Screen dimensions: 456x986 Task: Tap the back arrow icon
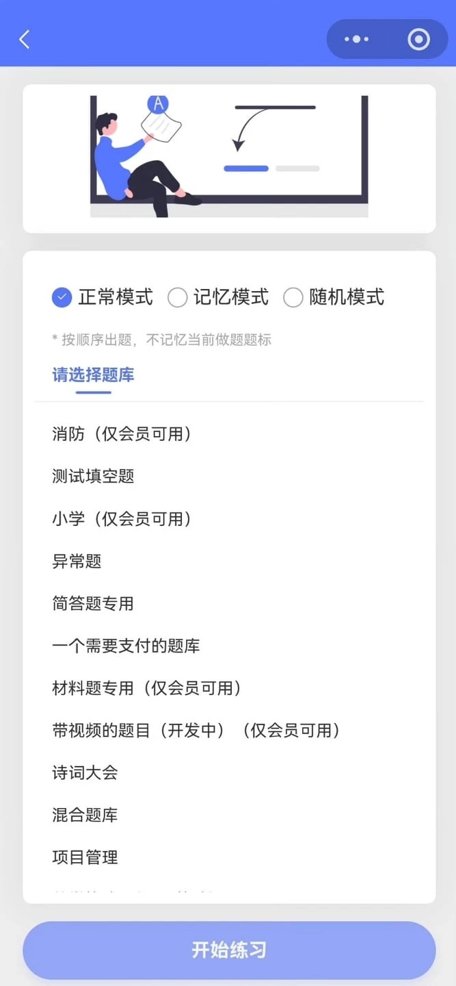click(25, 39)
